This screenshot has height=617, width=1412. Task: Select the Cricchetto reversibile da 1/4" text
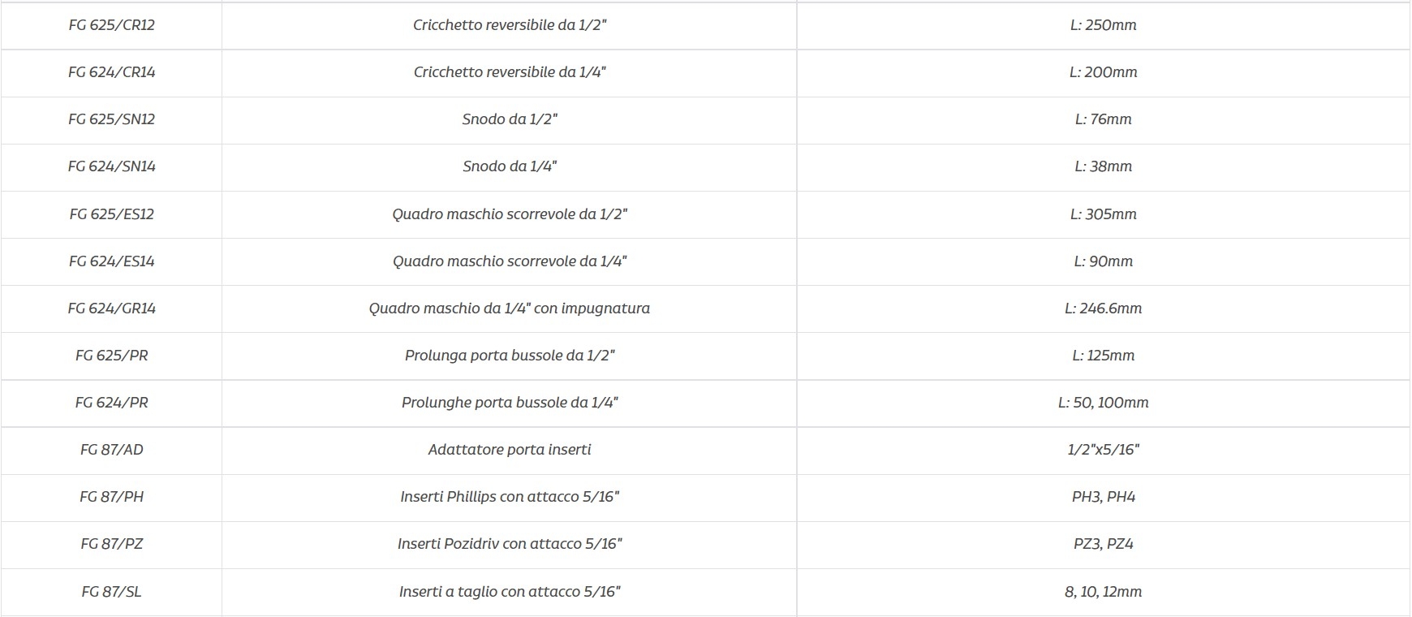click(510, 72)
